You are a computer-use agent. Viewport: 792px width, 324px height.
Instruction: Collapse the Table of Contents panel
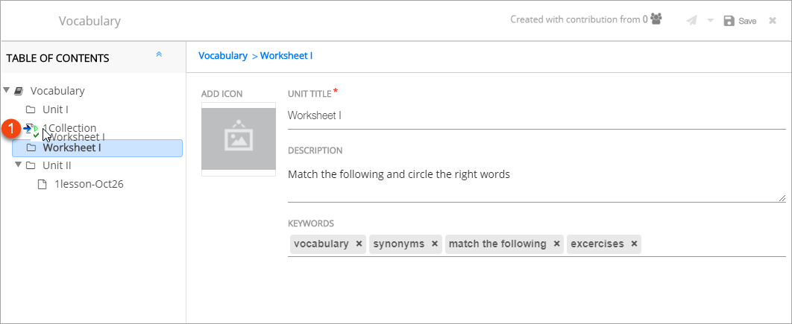click(159, 55)
